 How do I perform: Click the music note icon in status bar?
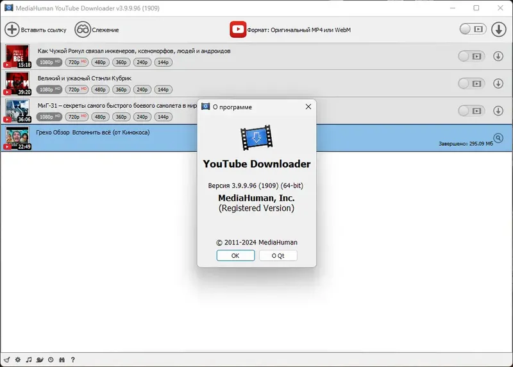(x=29, y=360)
